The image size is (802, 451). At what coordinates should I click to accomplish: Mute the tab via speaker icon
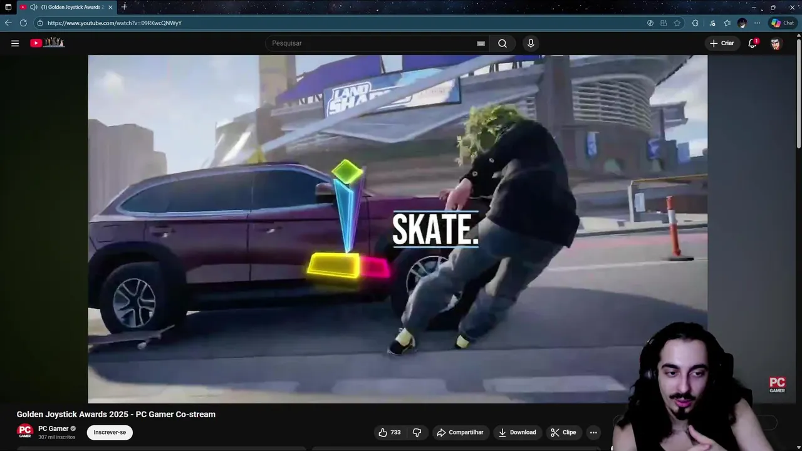pos(34,7)
